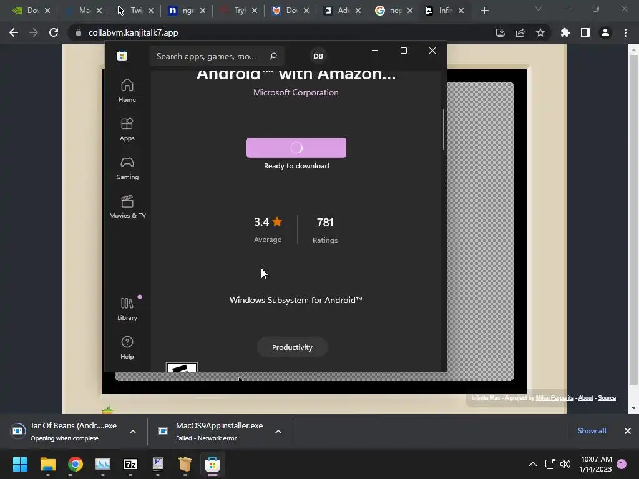Image resolution: width=639 pixels, height=479 pixels.
Task: Open Mihai Parparita link on page
Action: click(555, 398)
